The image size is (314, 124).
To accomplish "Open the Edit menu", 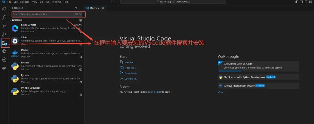I will click(x=16, y=2).
